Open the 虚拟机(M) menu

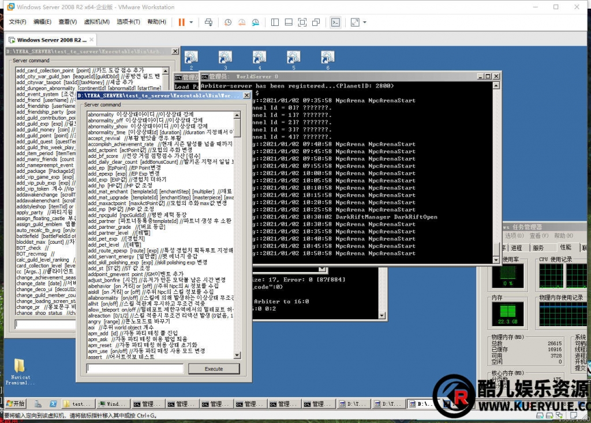pyautogui.click(x=96, y=22)
